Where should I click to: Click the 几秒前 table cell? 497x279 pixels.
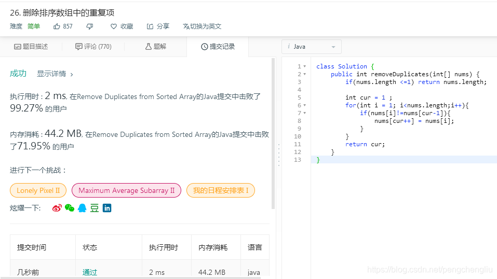pyautogui.click(x=28, y=272)
